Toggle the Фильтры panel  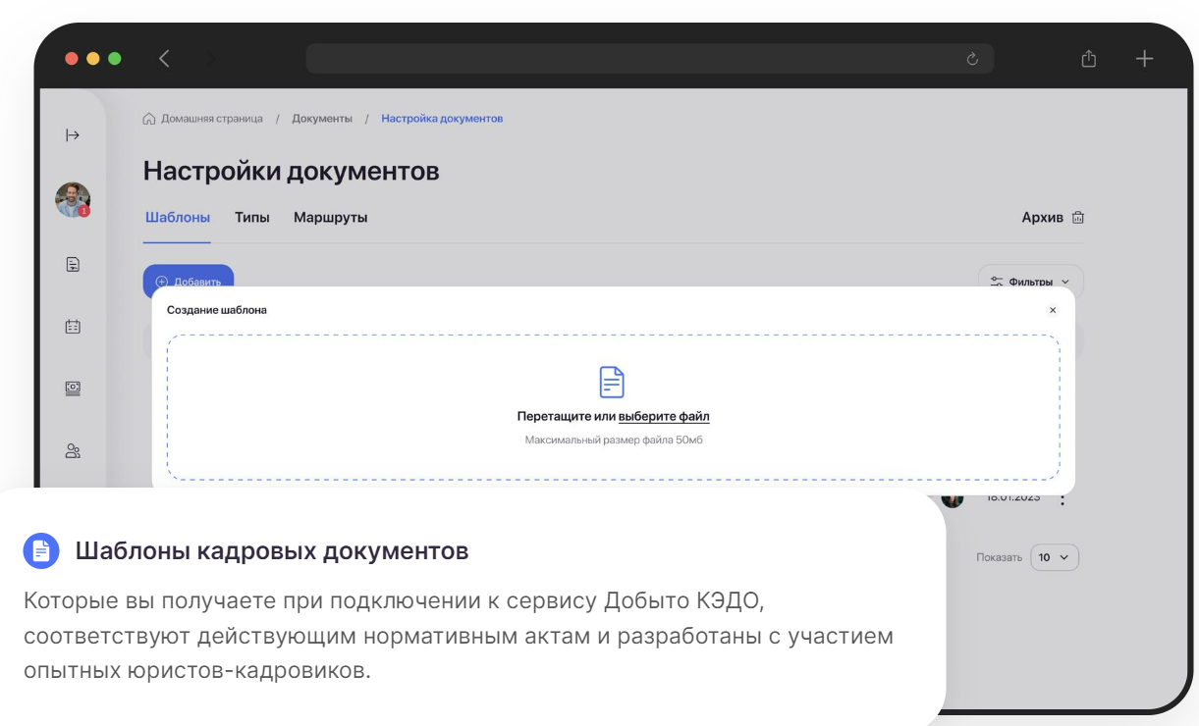point(1029,281)
